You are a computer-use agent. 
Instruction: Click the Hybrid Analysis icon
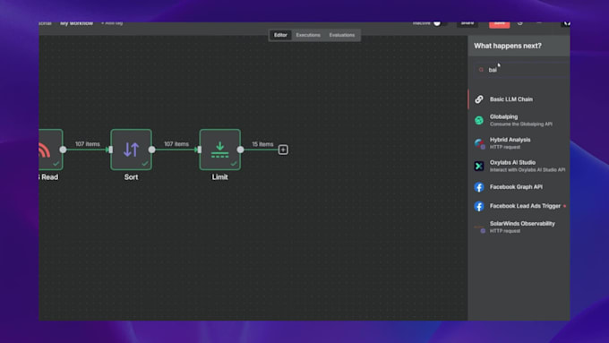[479, 143]
